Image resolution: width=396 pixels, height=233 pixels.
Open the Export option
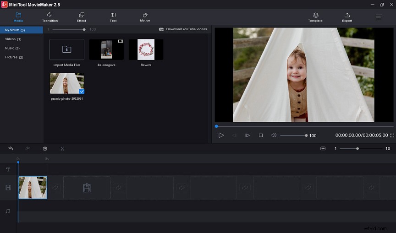click(x=347, y=17)
